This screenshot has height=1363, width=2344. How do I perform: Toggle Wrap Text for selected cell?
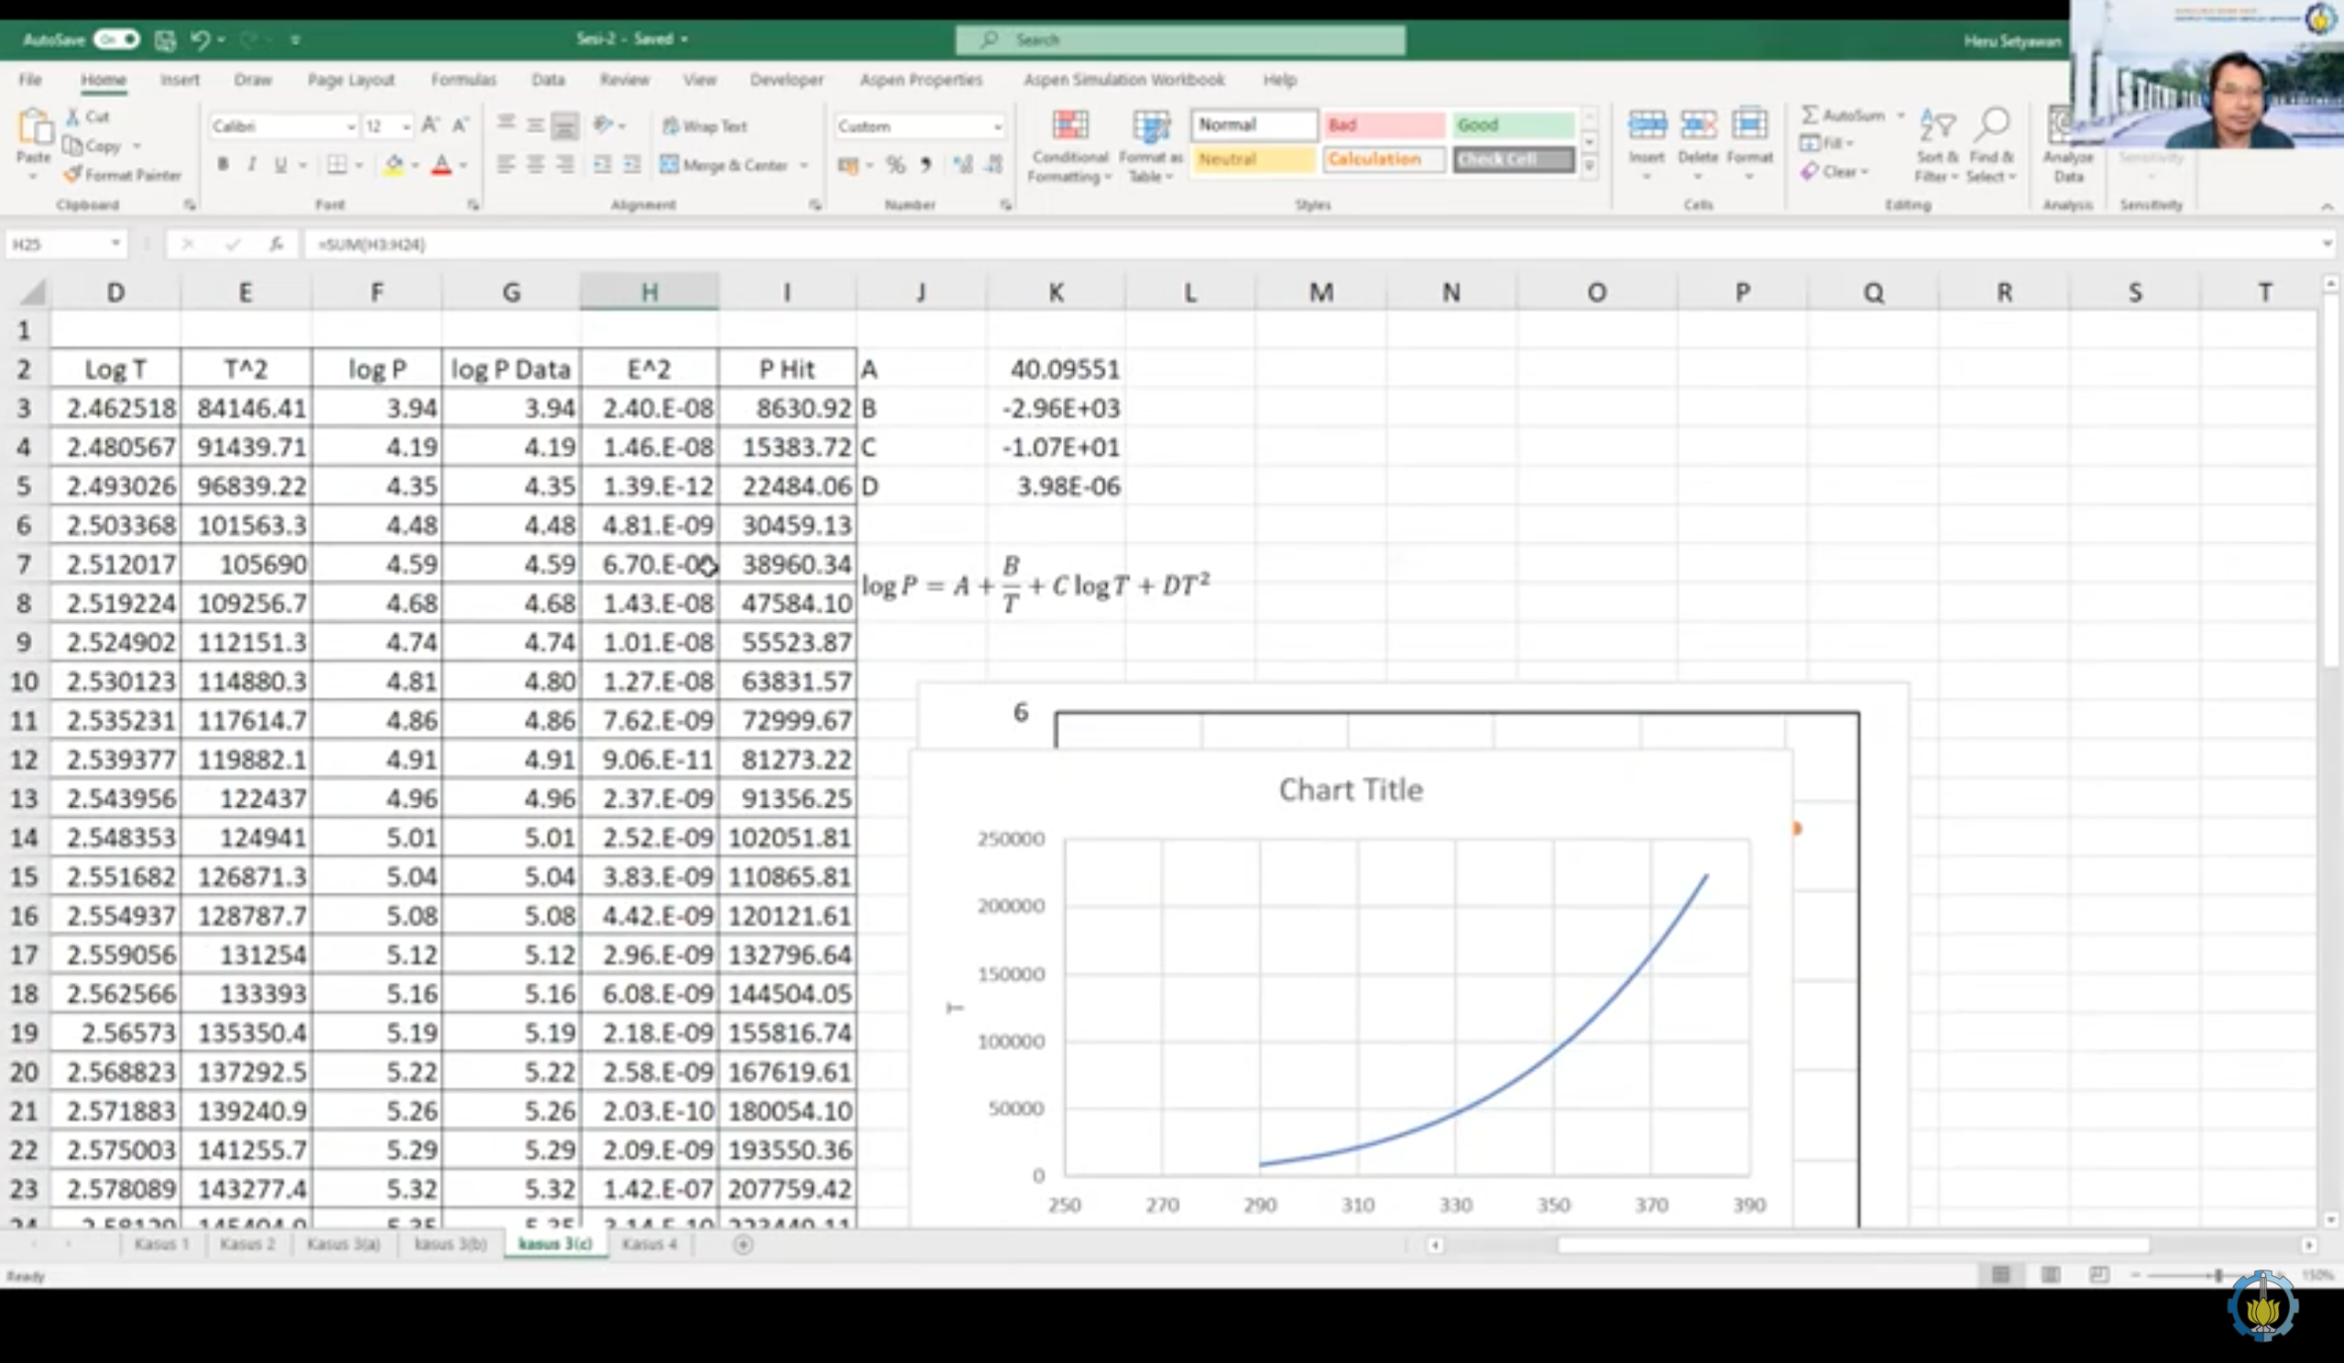click(704, 125)
